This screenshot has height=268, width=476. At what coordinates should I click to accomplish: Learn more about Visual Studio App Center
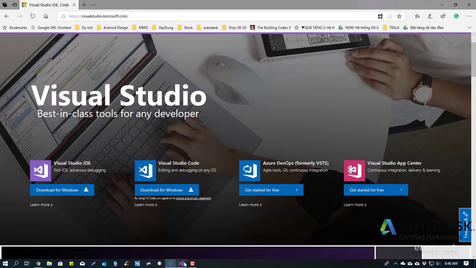pyautogui.click(x=355, y=205)
